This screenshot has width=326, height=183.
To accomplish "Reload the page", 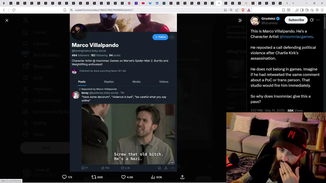I will tap(14, 10).
